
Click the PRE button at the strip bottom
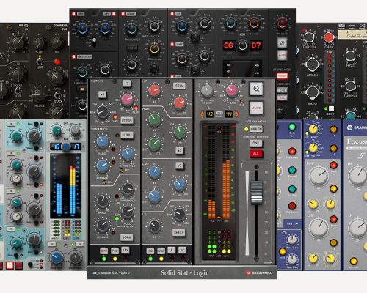(x=115, y=251)
